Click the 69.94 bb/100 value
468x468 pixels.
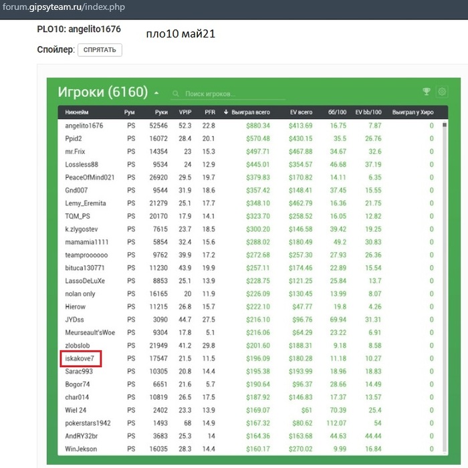(338, 320)
